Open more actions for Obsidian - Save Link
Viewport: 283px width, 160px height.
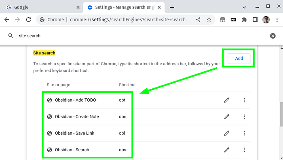[x=244, y=133]
